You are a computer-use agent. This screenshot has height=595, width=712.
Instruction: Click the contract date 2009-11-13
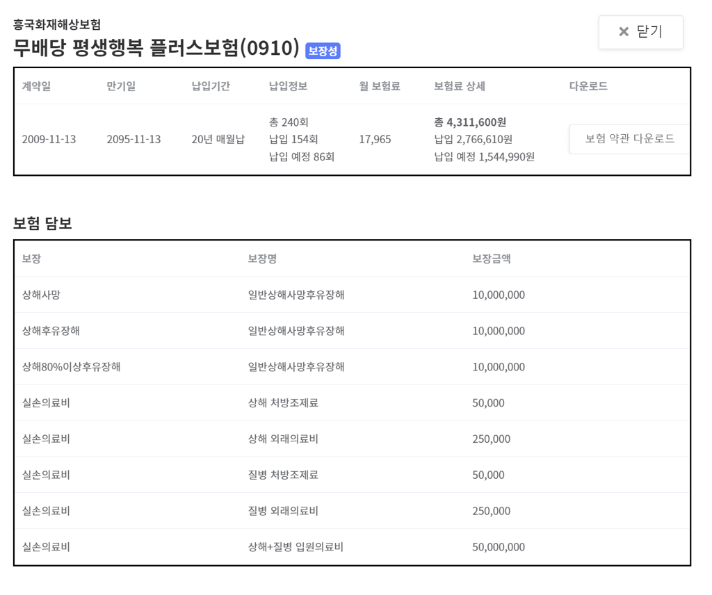tap(49, 139)
